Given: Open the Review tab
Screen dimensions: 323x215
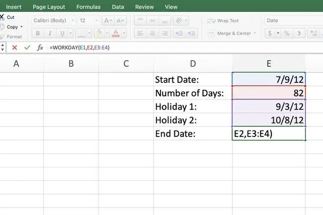Looking at the screenshot, I should (145, 7).
